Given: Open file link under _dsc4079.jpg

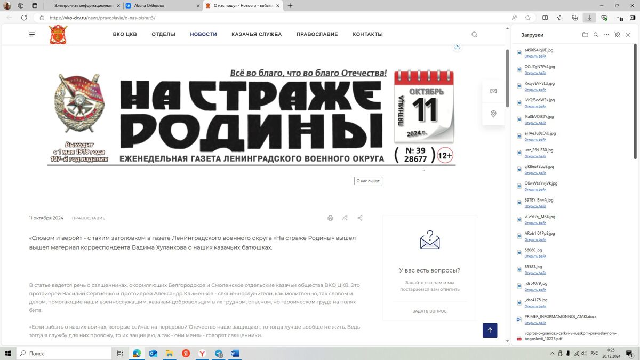Looking at the screenshot, I should (535, 290).
